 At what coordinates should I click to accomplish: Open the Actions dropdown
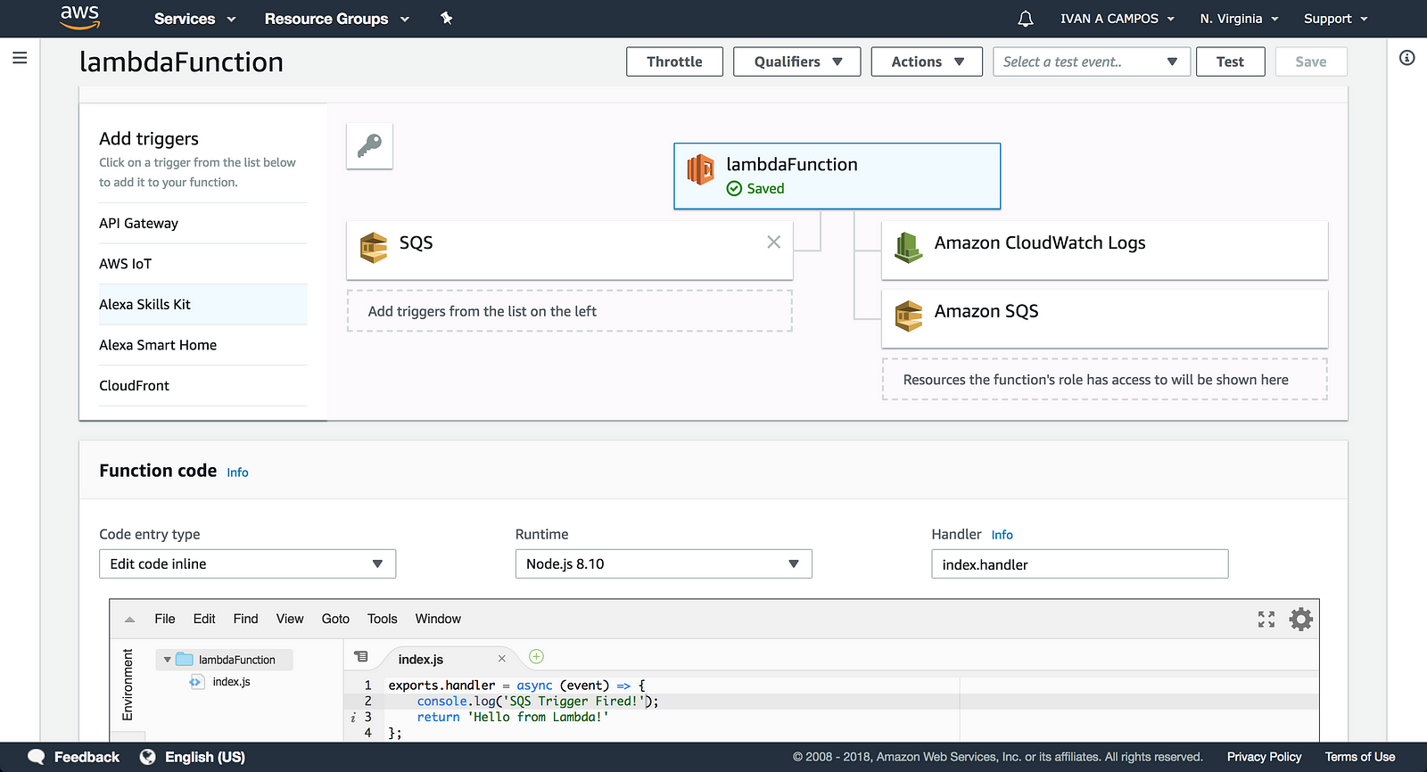[x=927, y=62]
